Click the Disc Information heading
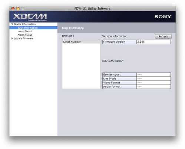This screenshot has height=149, width=185. (x=113, y=61)
